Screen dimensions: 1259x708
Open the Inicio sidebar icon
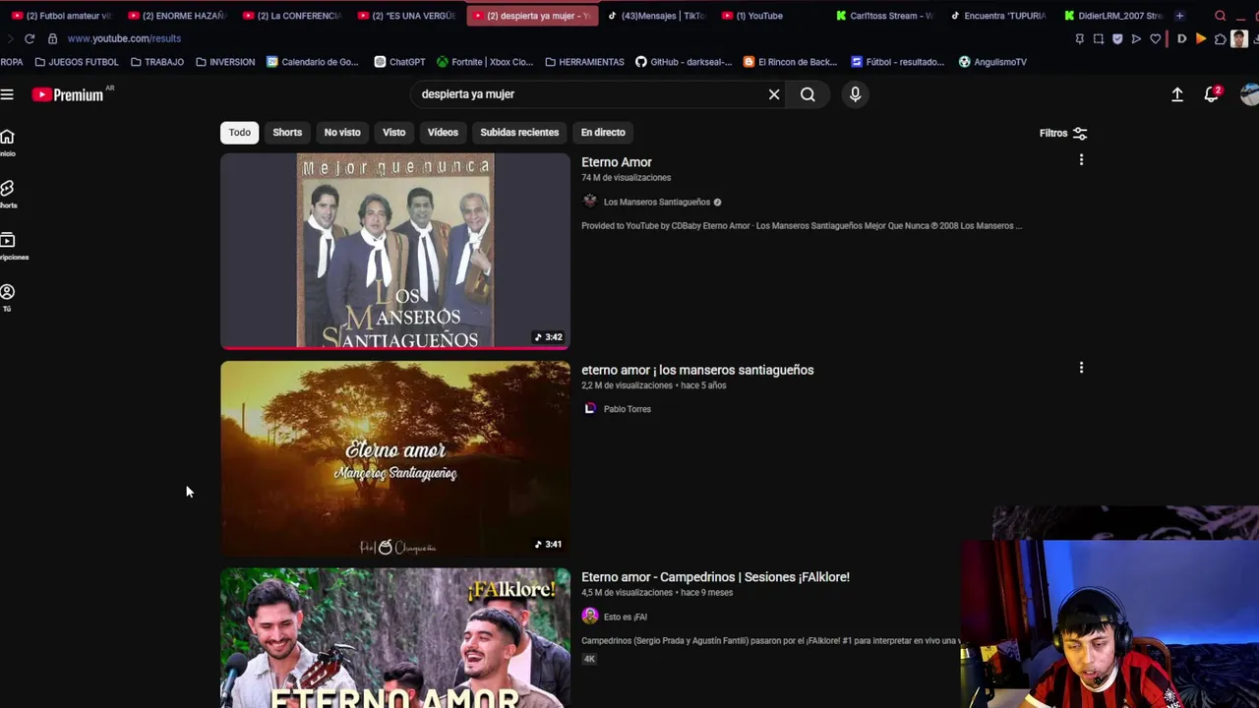click(7, 142)
